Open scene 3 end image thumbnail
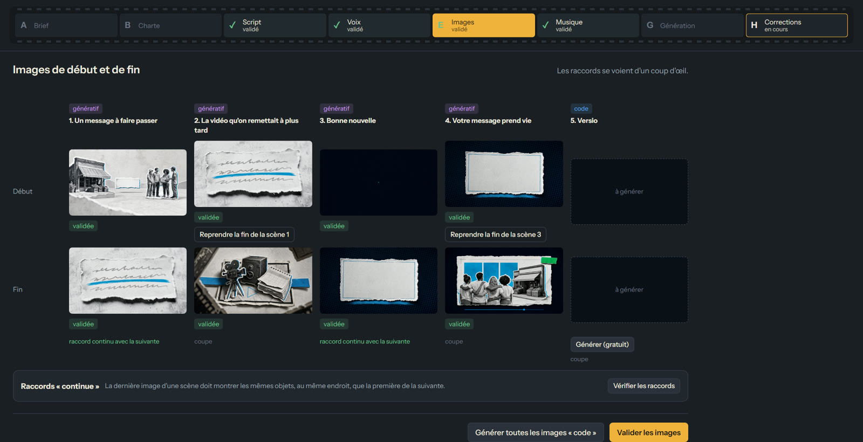 point(379,280)
